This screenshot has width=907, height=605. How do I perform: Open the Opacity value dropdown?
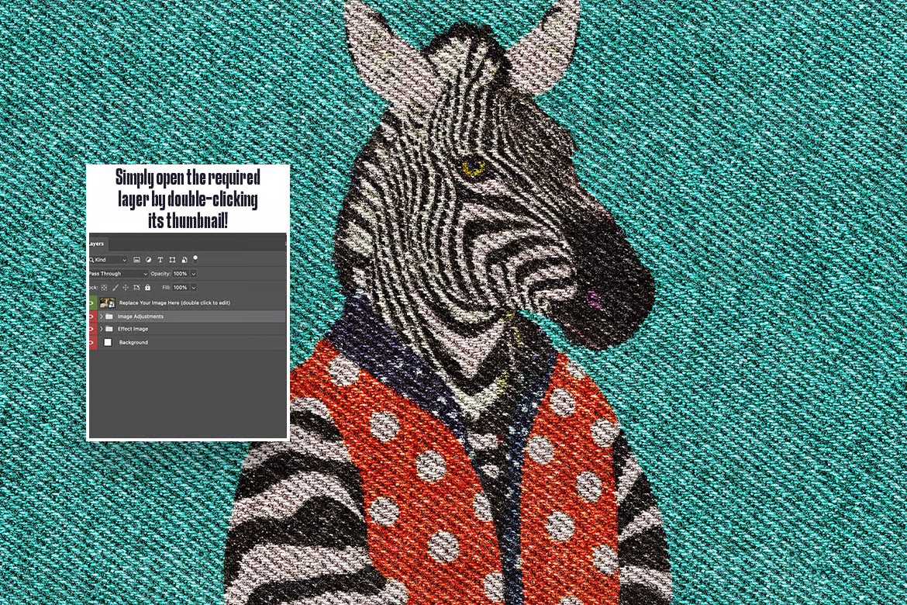(193, 274)
